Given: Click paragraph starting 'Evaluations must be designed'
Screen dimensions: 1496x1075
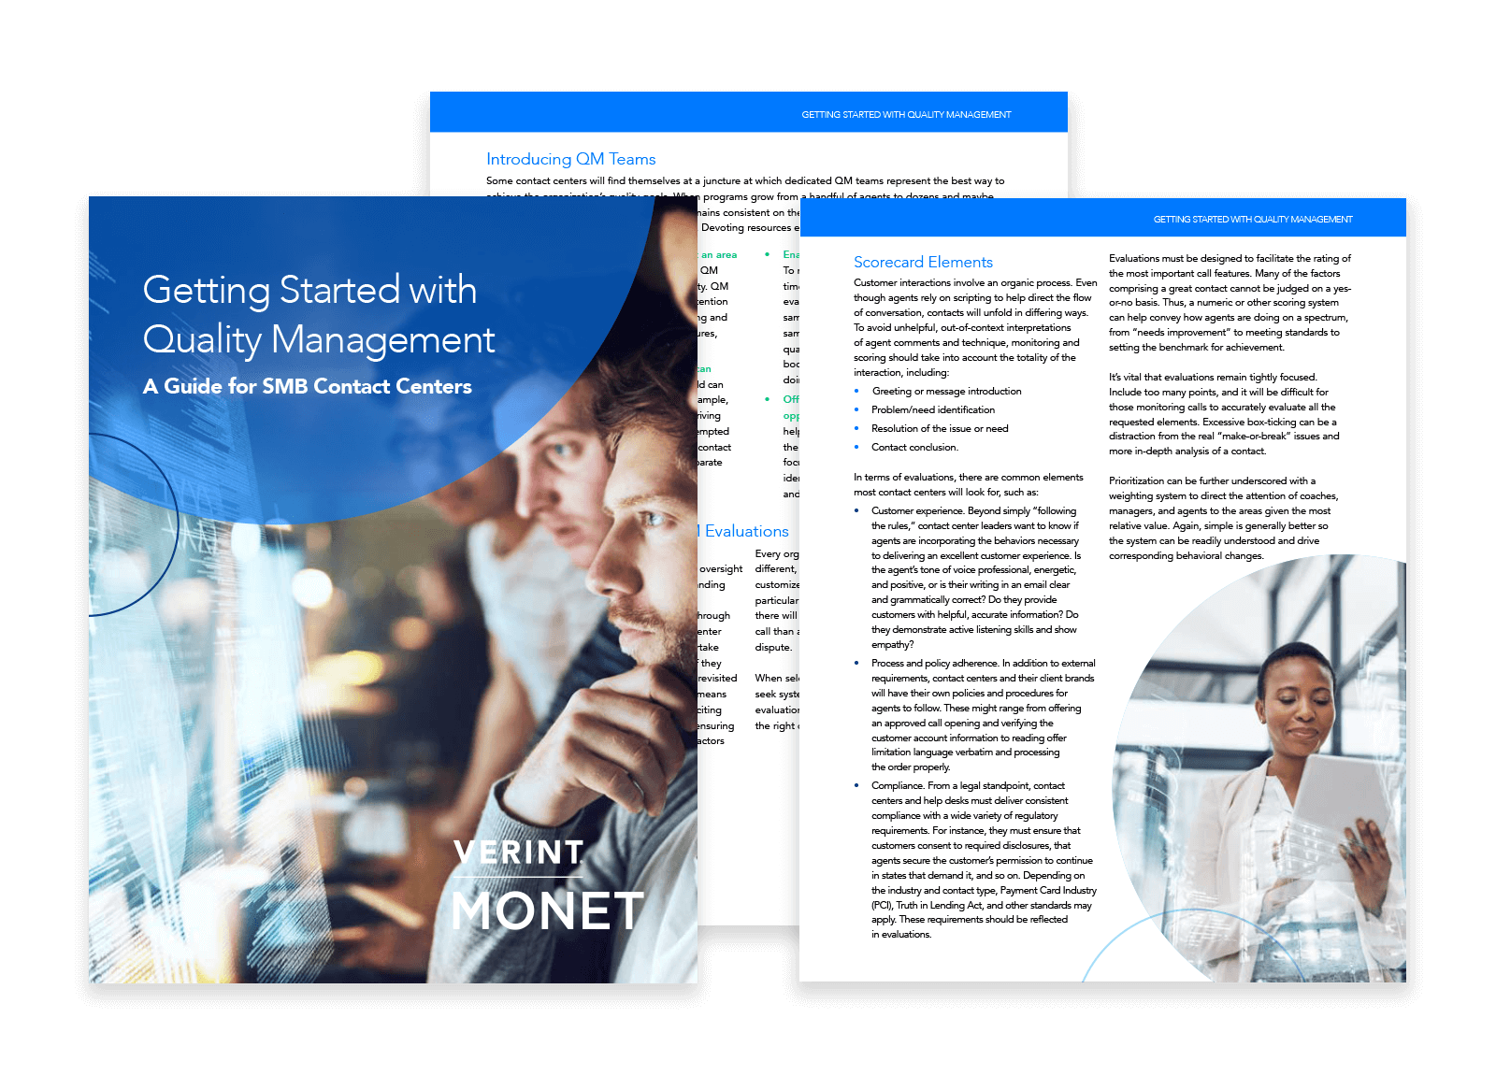Looking at the screenshot, I should click(x=1230, y=303).
